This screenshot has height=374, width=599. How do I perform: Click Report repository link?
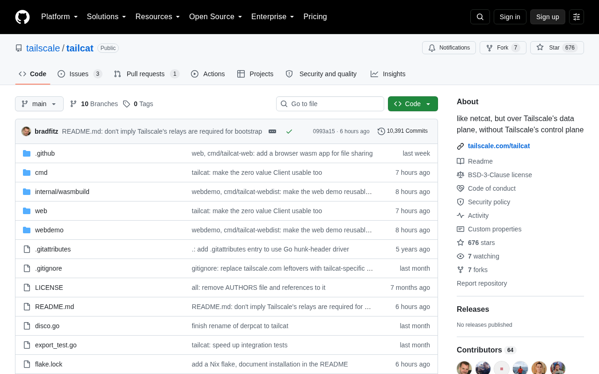tap(482, 283)
